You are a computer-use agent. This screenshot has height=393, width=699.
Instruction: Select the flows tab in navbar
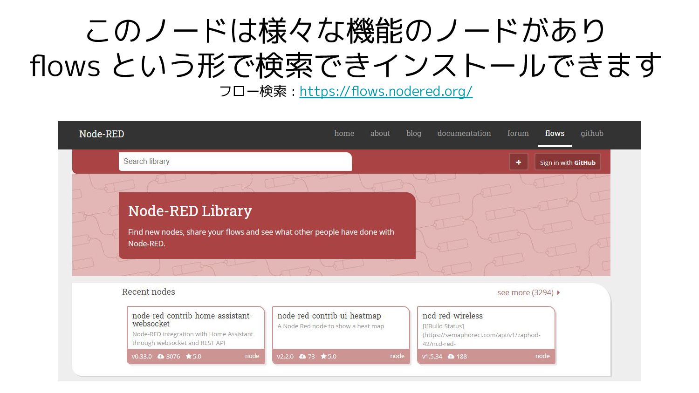555,133
